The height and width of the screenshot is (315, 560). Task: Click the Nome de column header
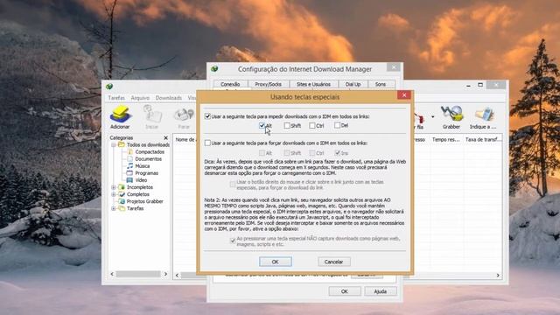pyautogui.click(x=185, y=140)
